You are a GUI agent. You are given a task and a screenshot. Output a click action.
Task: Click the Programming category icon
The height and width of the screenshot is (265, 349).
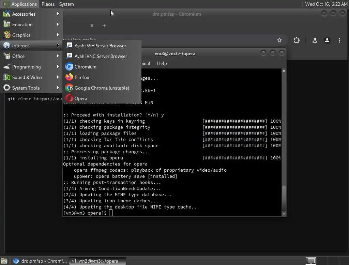(7, 66)
